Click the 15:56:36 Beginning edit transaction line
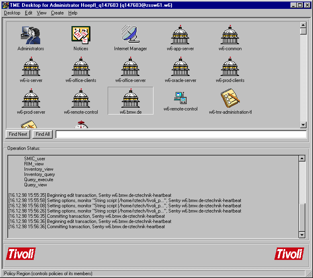This screenshot has width=313, height=278. coord(90,221)
